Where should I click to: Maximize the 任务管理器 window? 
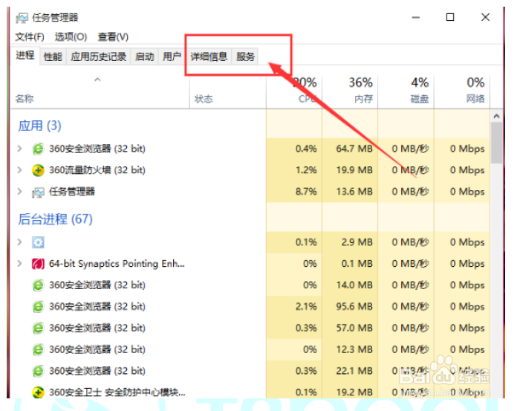pos(450,17)
